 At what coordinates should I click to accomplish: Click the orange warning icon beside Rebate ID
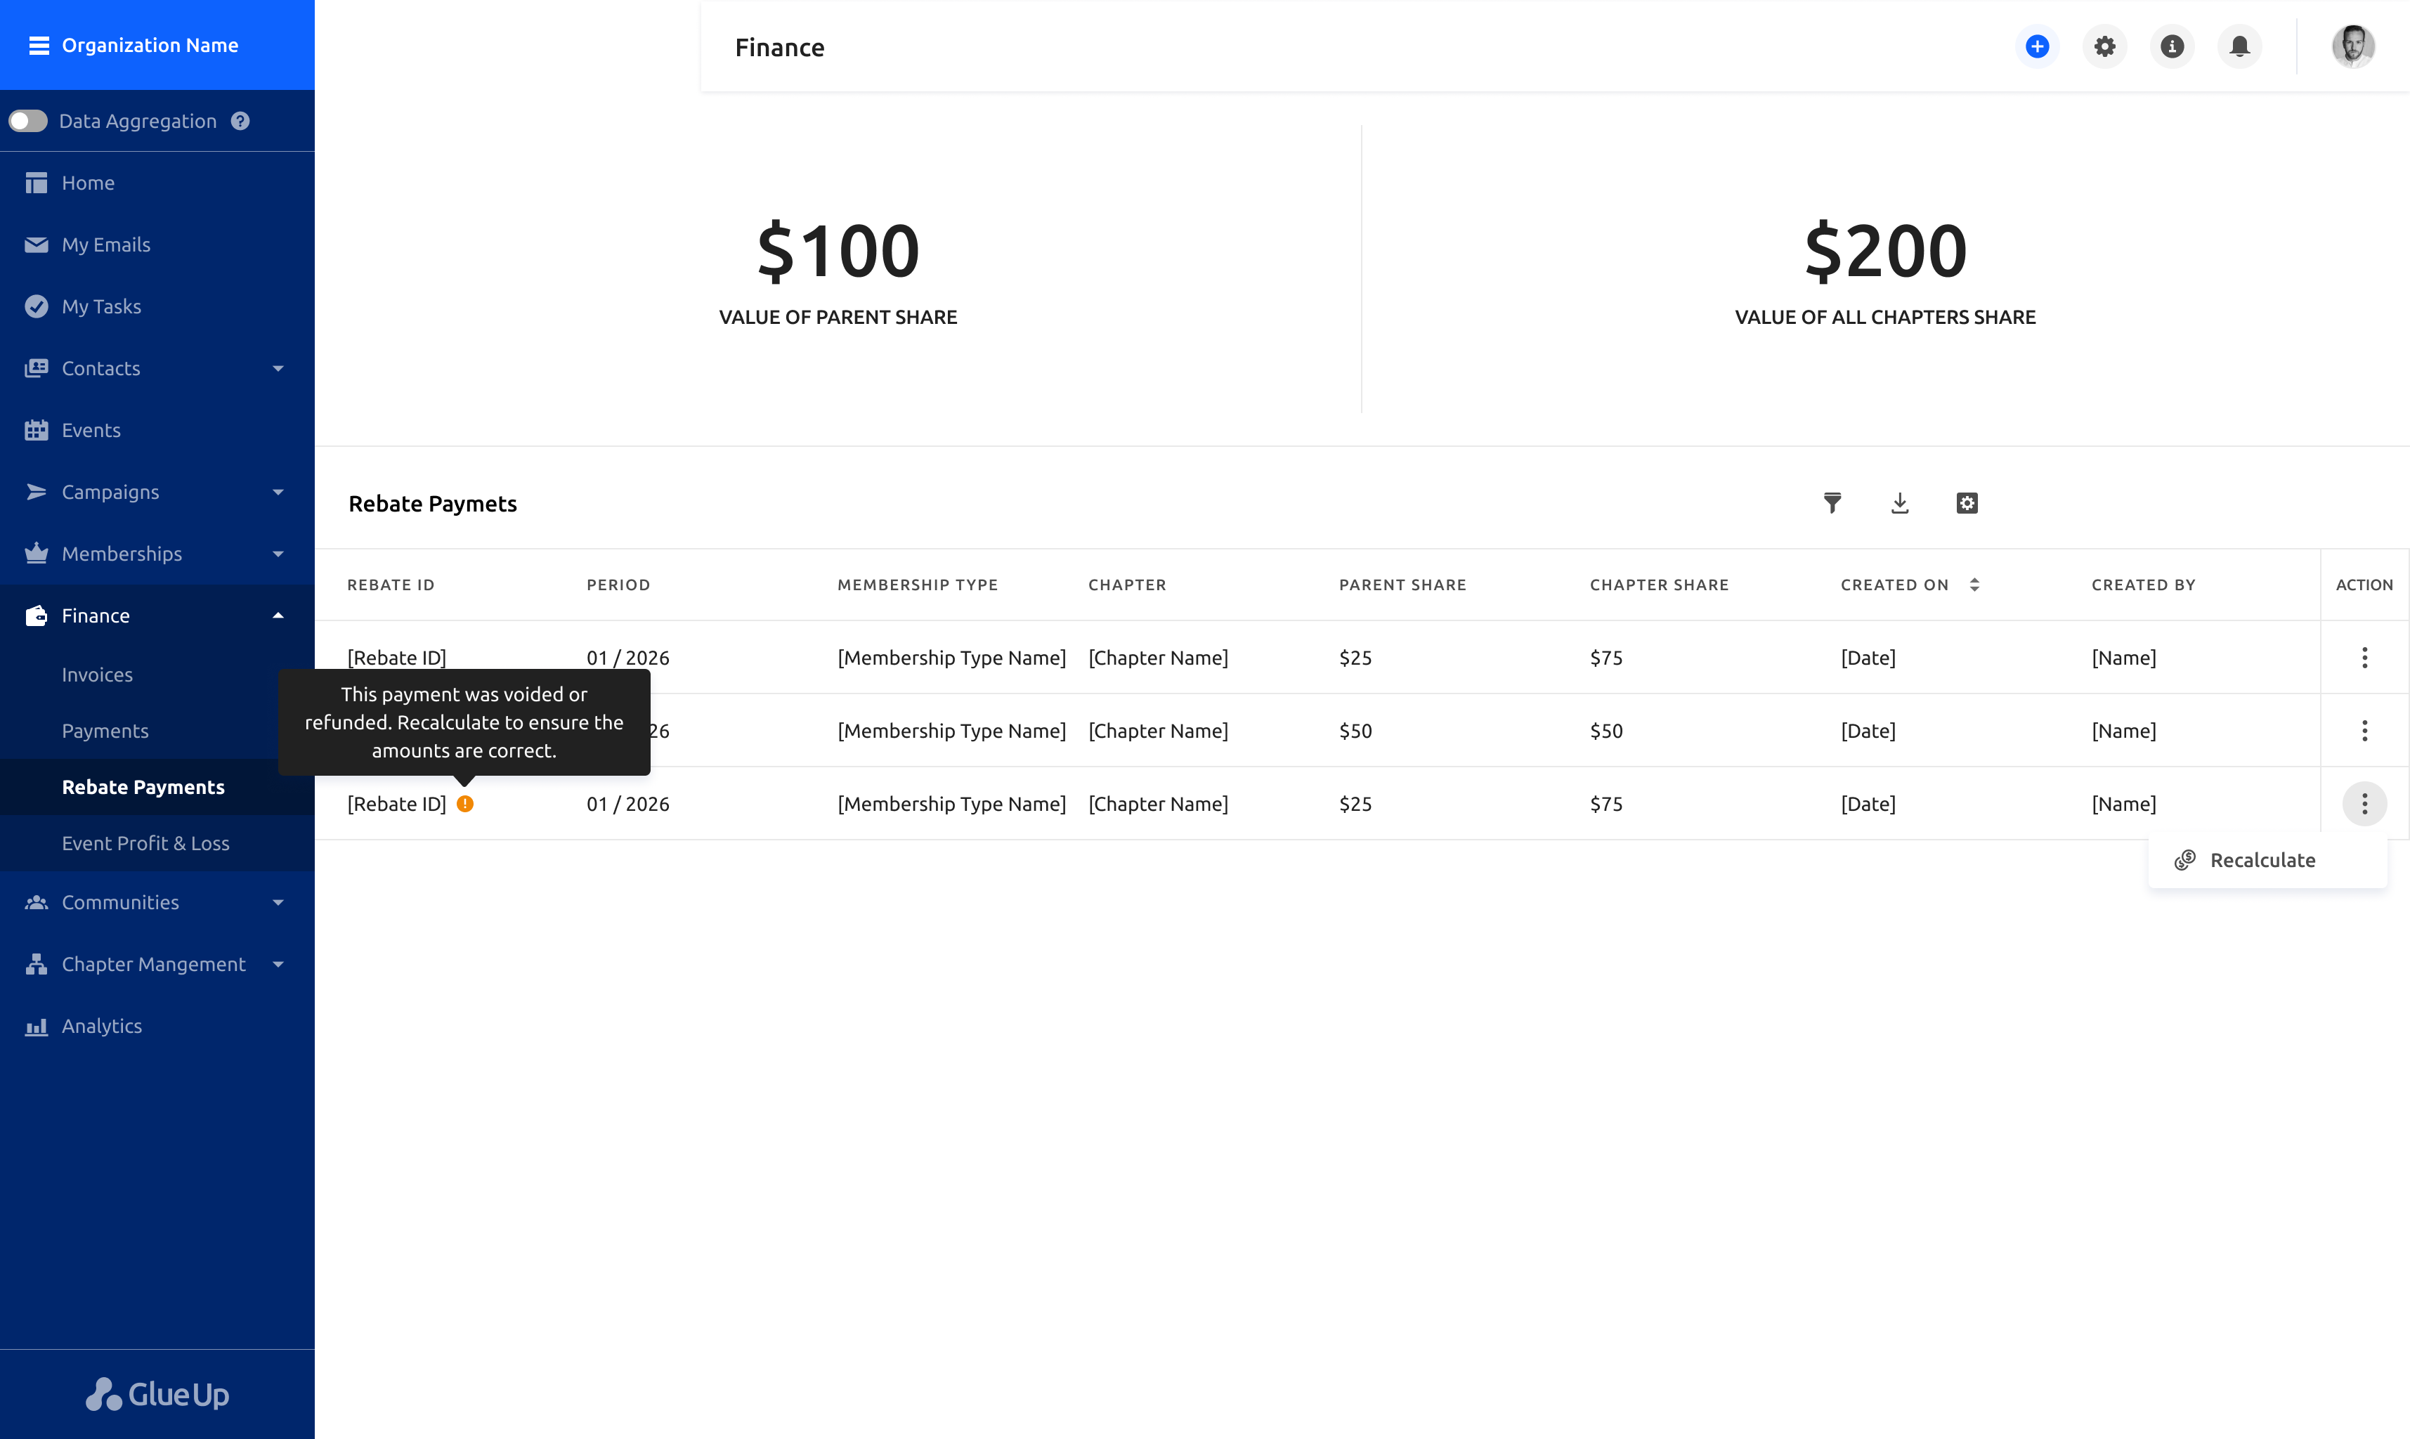tap(465, 804)
